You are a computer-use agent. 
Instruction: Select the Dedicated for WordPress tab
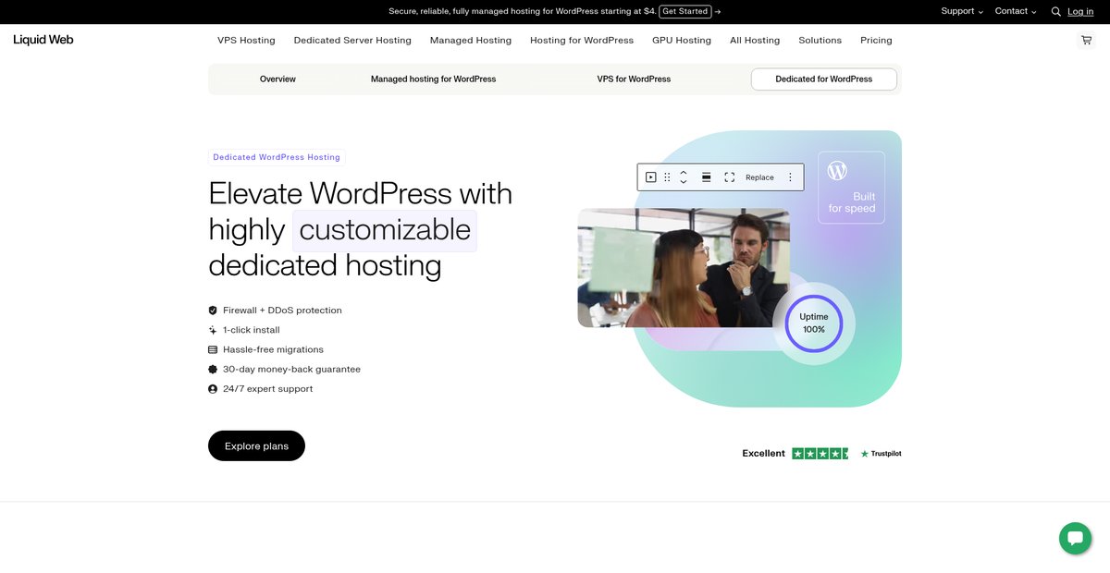[824, 79]
